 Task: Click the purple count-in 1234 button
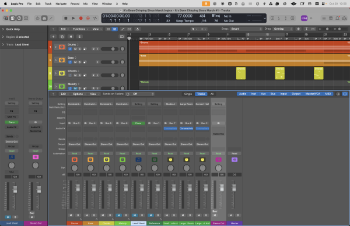click(304, 18)
